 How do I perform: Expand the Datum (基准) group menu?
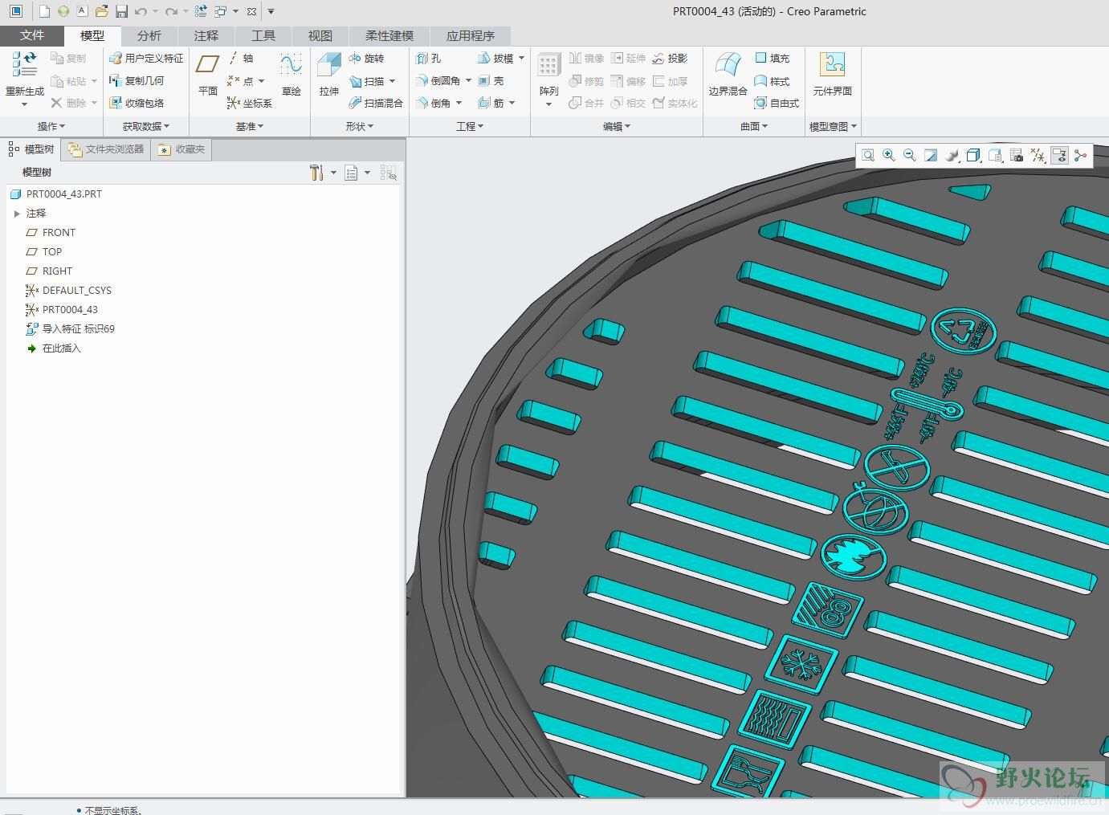(250, 126)
